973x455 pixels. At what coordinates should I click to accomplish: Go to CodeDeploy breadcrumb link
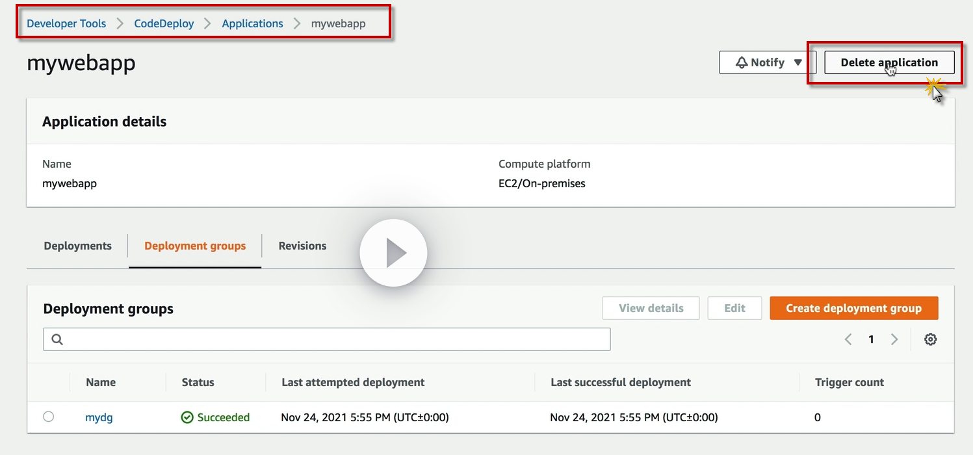pyautogui.click(x=164, y=23)
